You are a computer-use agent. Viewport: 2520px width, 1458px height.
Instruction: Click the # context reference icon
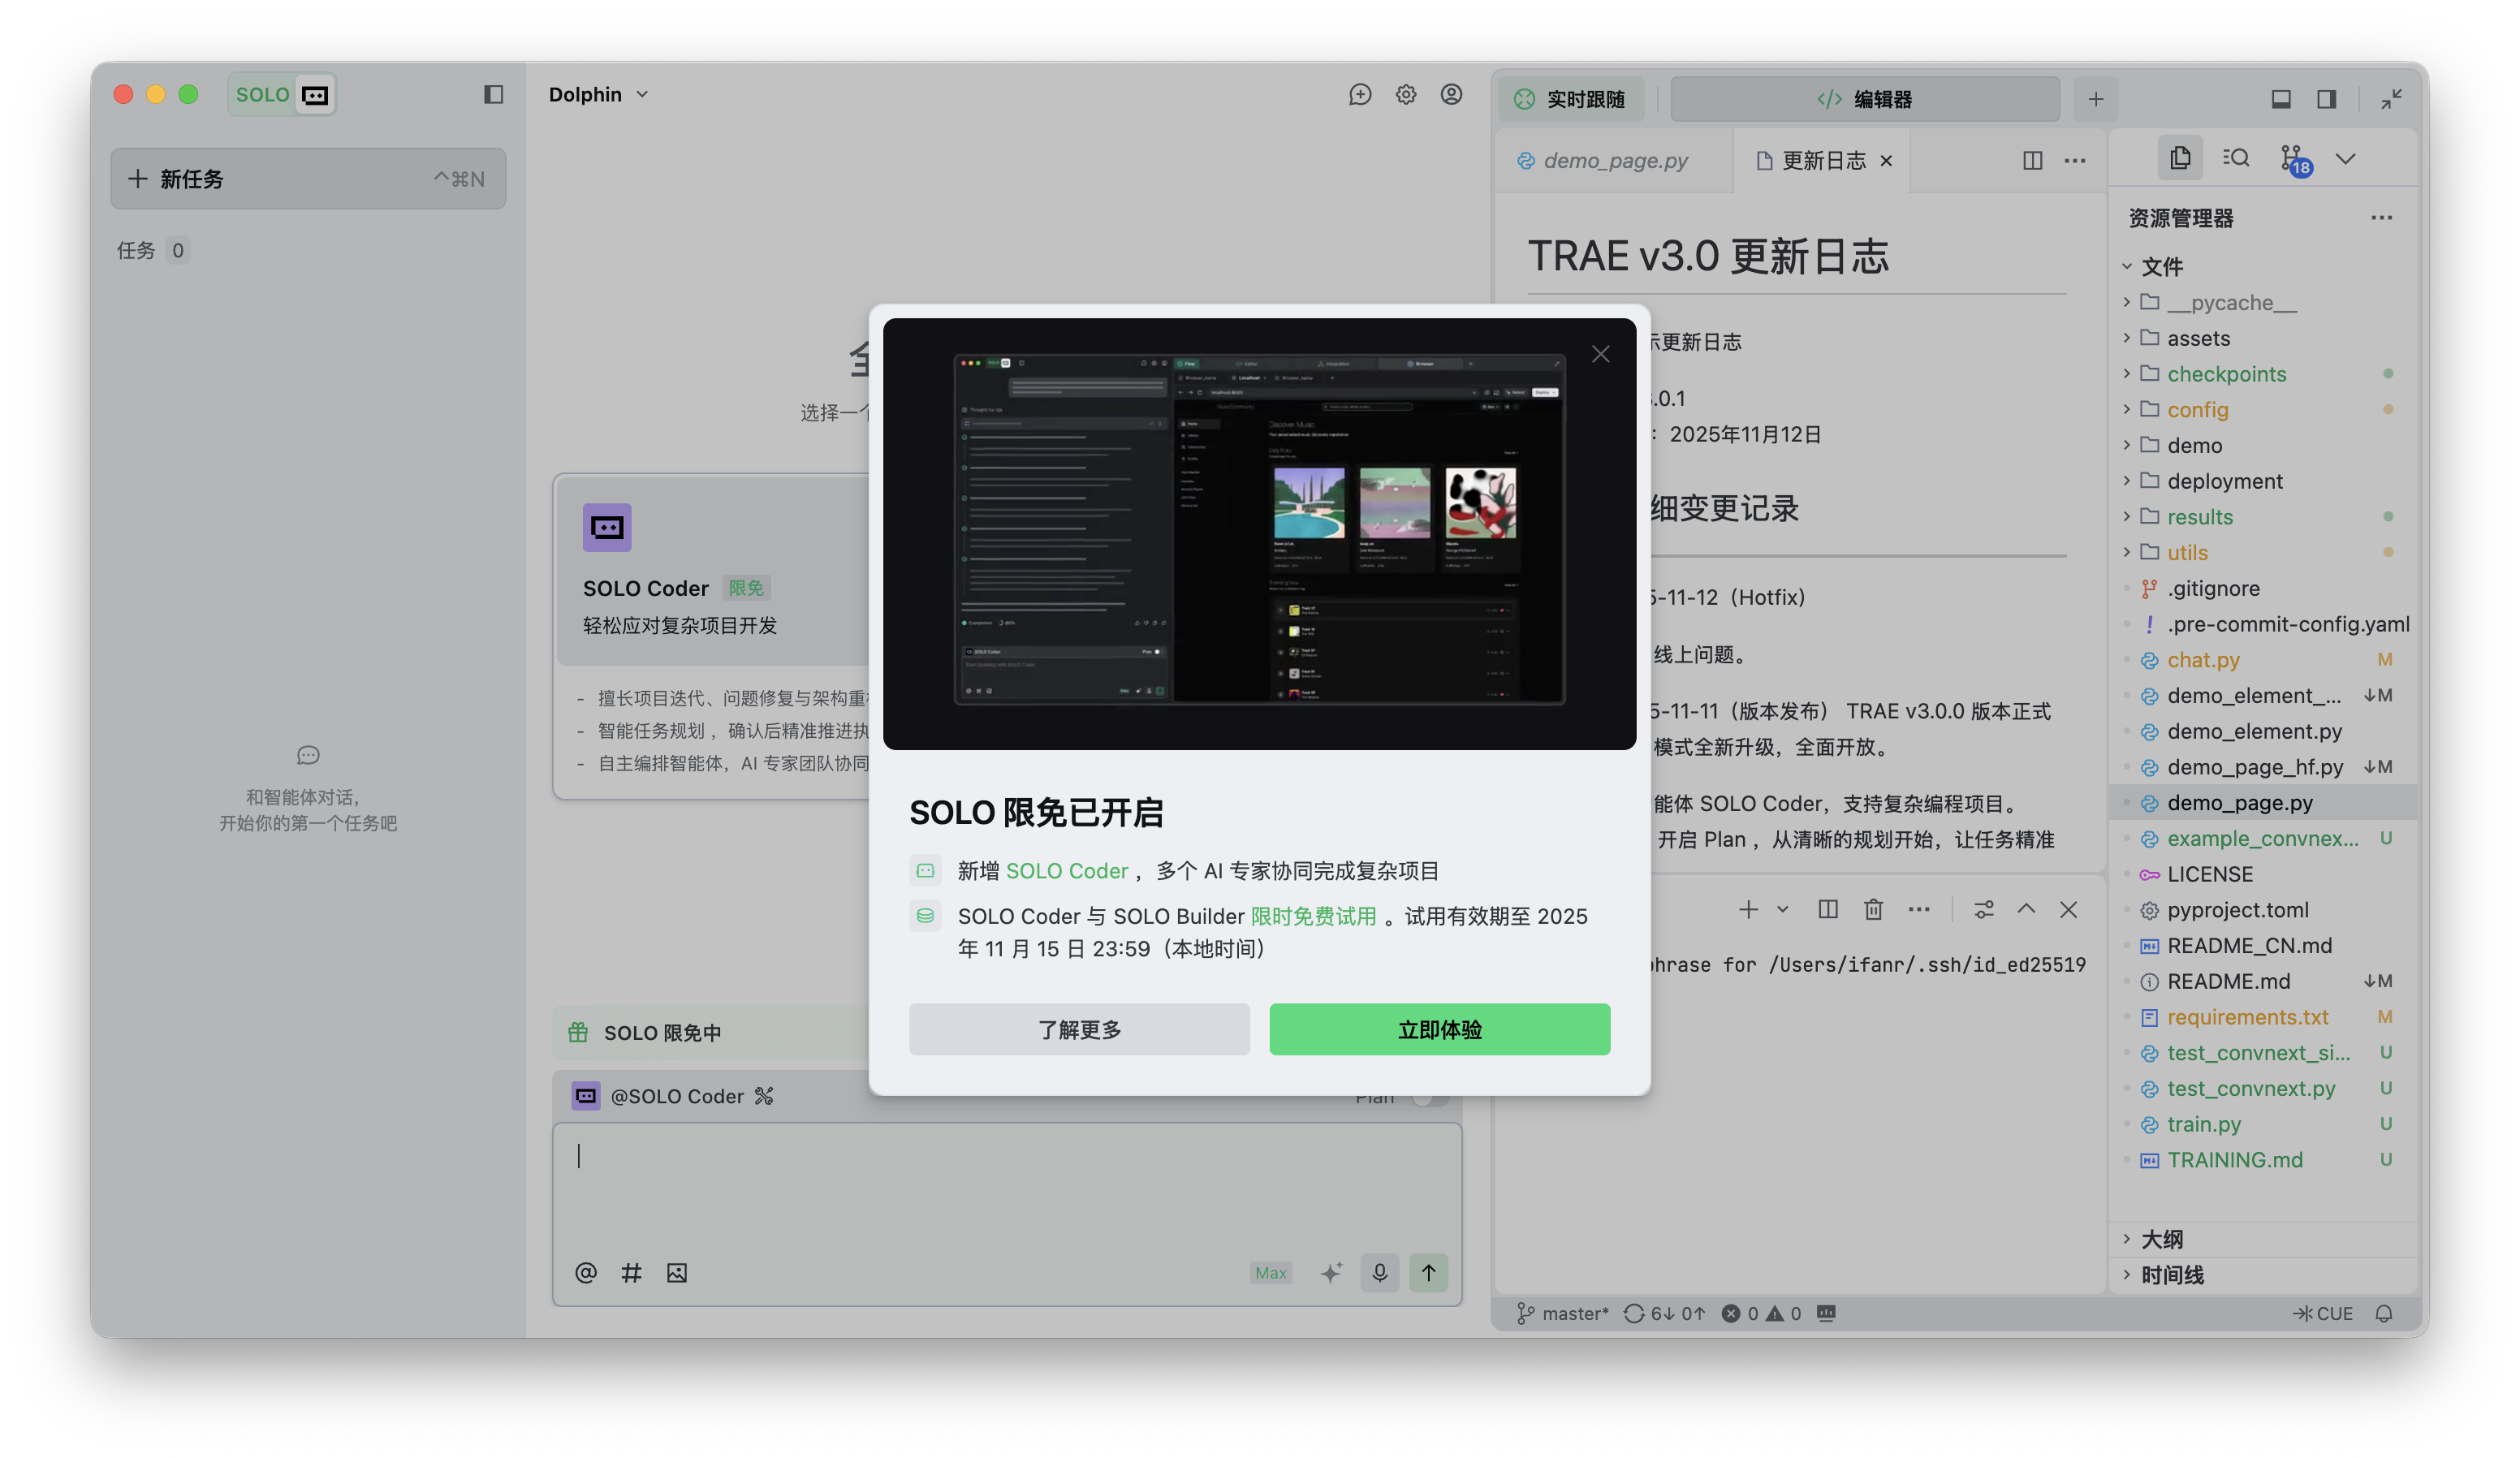(631, 1272)
